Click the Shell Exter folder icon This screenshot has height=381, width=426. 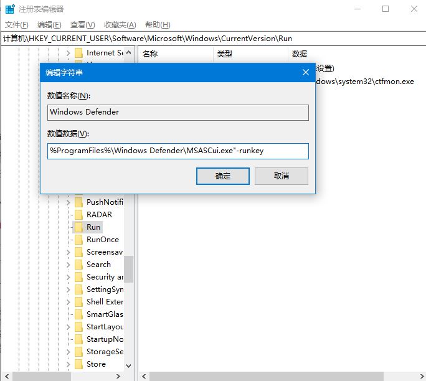pos(79,302)
